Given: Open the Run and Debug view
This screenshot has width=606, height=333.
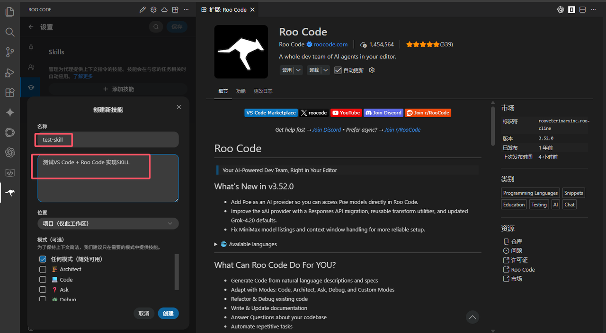Looking at the screenshot, I should pos(9,72).
